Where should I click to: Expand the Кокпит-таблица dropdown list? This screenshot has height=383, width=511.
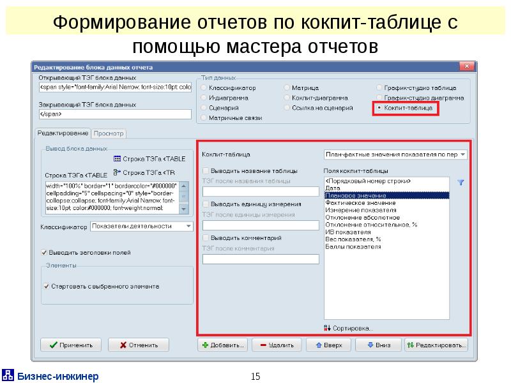point(462,154)
